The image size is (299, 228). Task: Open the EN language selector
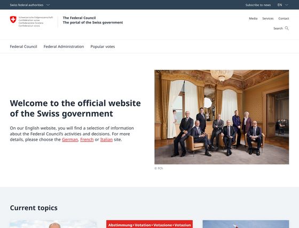[283, 5]
